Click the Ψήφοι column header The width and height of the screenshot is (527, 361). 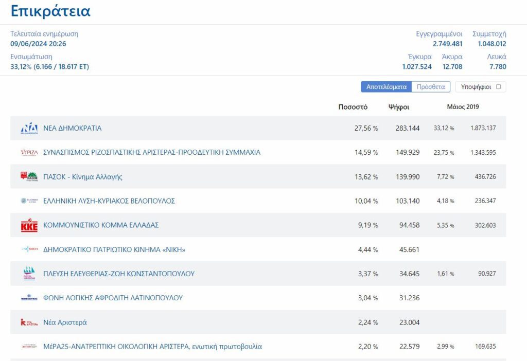point(399,107)
